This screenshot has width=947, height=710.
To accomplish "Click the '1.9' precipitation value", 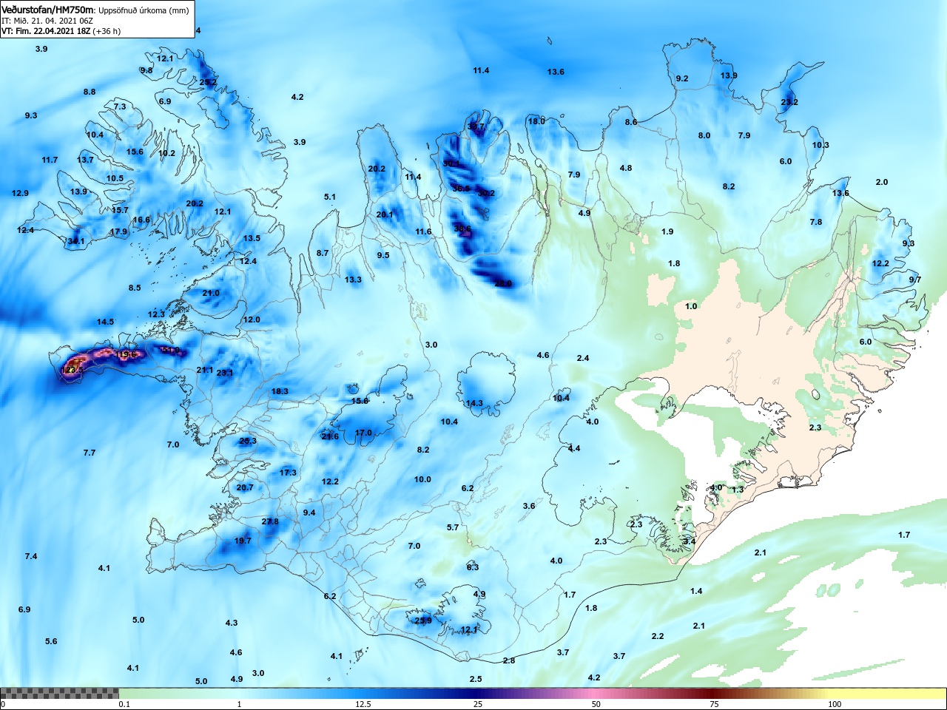I will pos(667,231).
